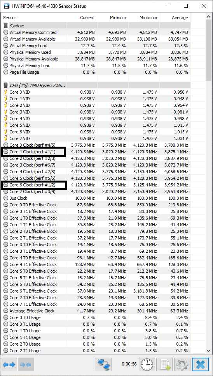Click the Virtual Memory Commited clock icon
The image size is (213, 376).
click(6, 32)
